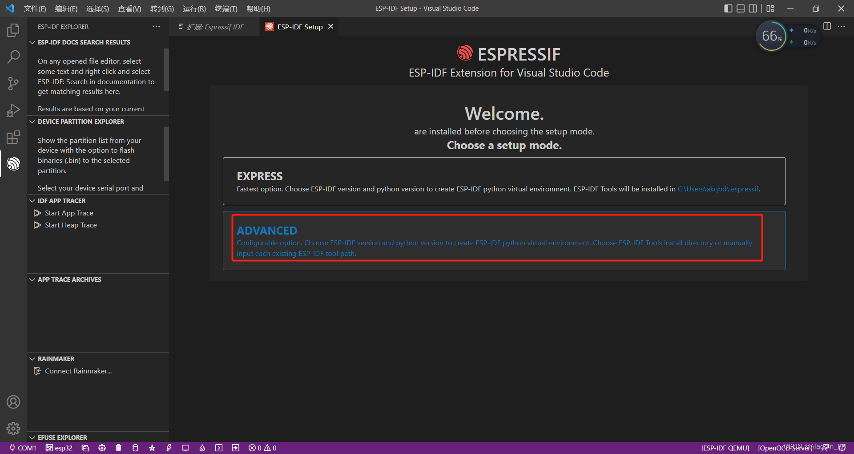Click the execute custom task arrow icon
The width and height of the screenshot is (854, 454).
tap(236, 448)
